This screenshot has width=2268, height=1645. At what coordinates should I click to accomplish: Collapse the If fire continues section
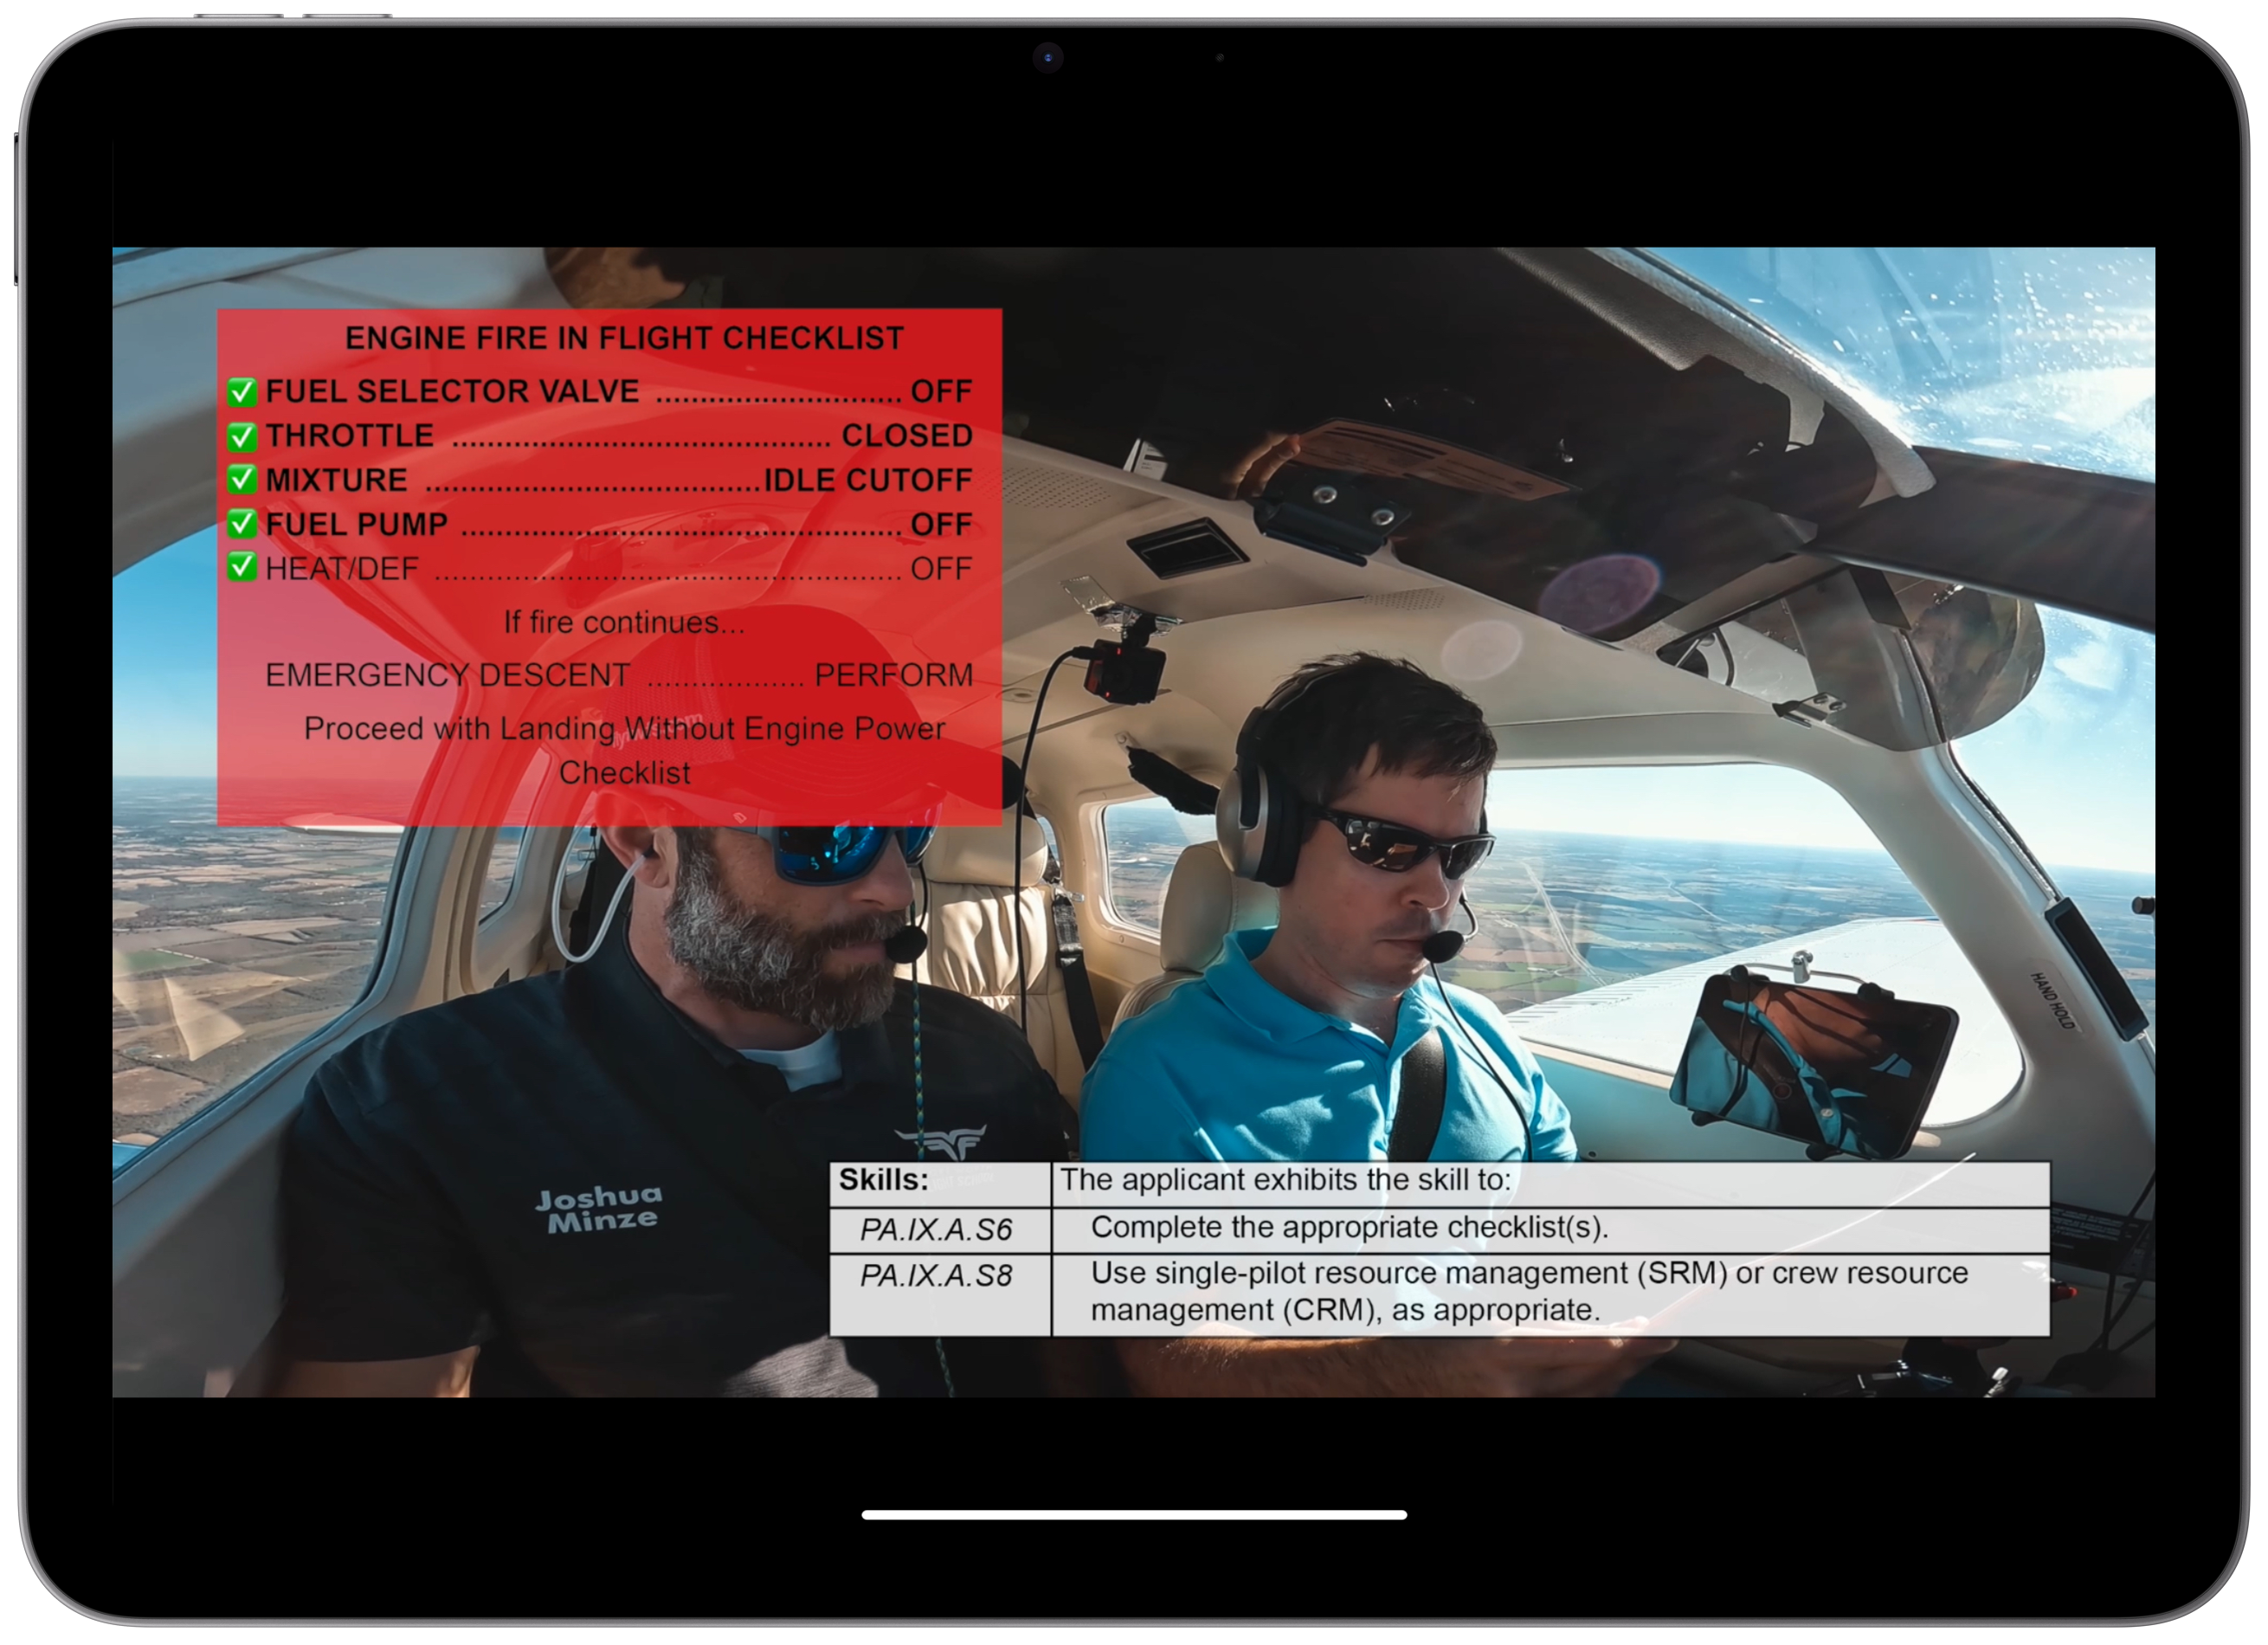pyautogui.click(x=625, y=622)
